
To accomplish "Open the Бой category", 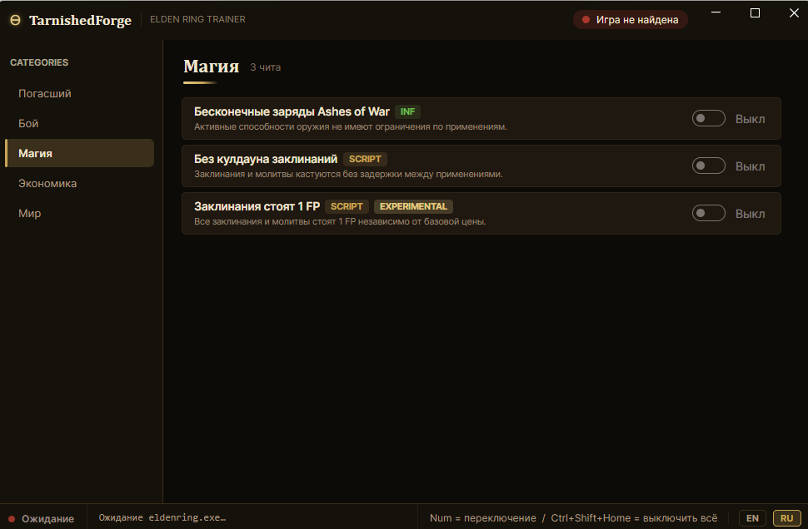I will click(x=79, y=123).
